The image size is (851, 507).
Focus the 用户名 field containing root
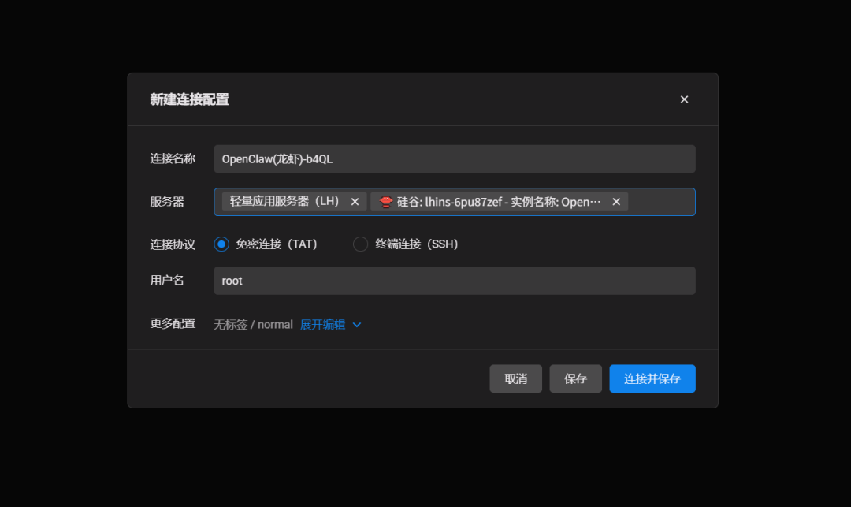454,281
